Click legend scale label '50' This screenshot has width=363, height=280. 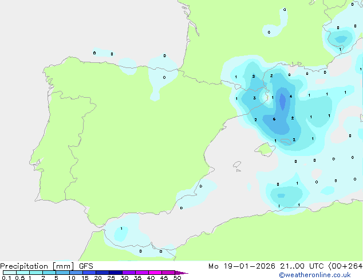[x=177, y=278]
